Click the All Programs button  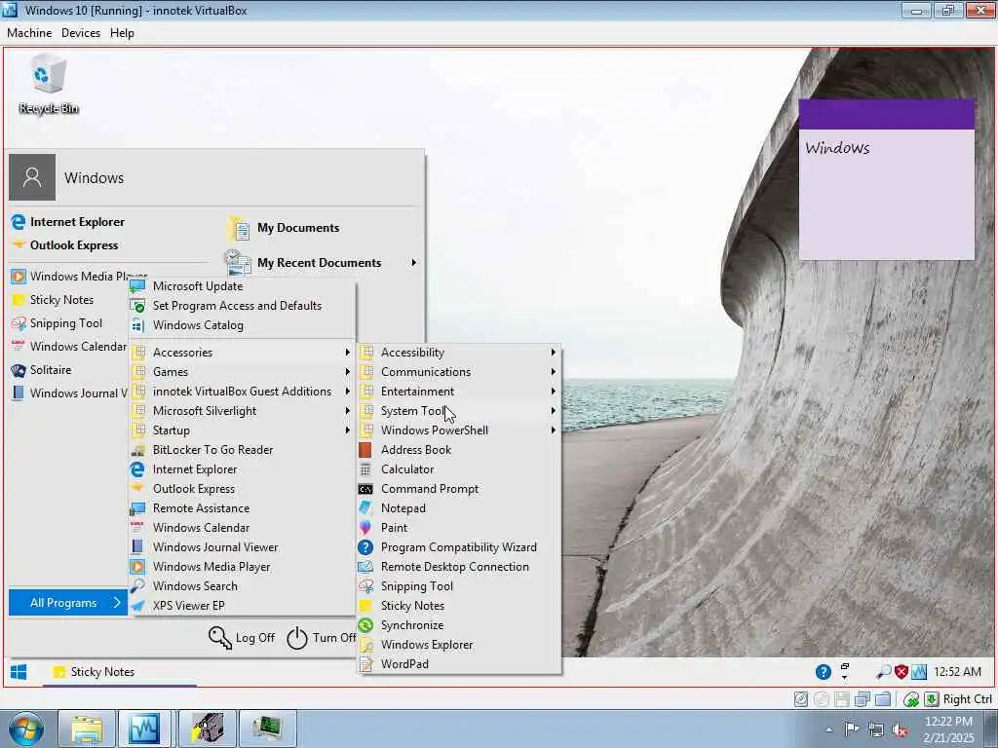click(x=68, y=603)
